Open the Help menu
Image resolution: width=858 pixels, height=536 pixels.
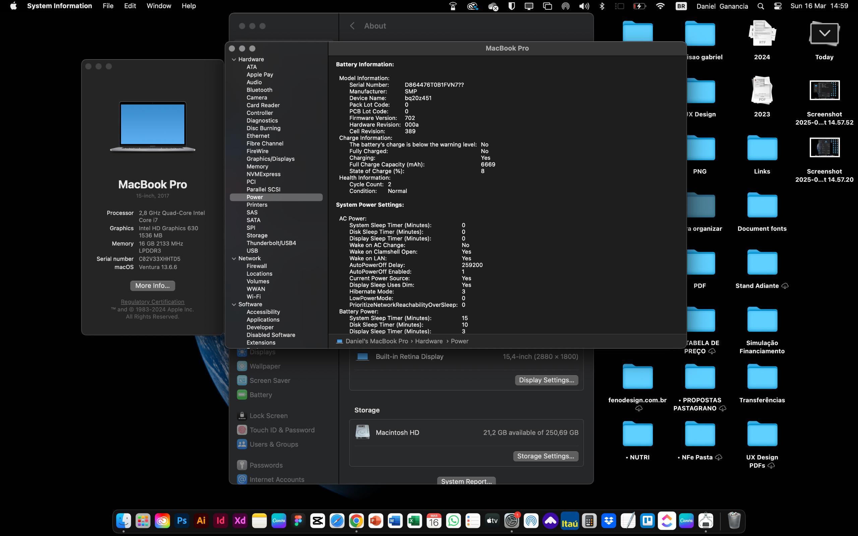coord(189,6)
